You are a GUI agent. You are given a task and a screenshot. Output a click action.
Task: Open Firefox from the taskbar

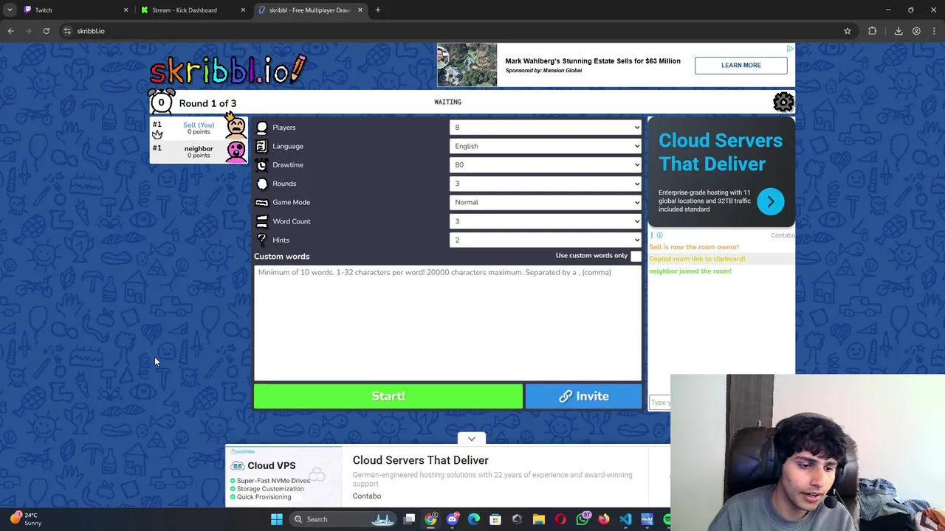pyautogui.click(x=604, y=519)
